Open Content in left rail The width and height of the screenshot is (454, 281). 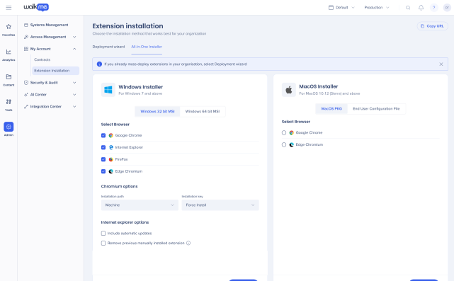pyautogui.click(x=8, y=80)
